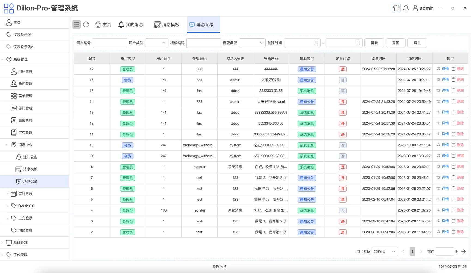Viewport: 471px width, 273px height.
Task: Switch to the 消息模板 tab
Action: click(167, 24)
